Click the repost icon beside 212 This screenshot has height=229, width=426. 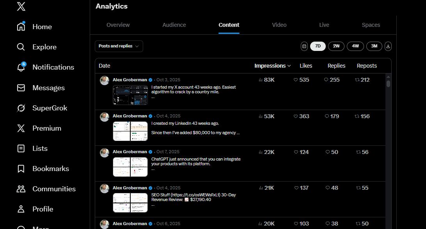tap(357, 80)
